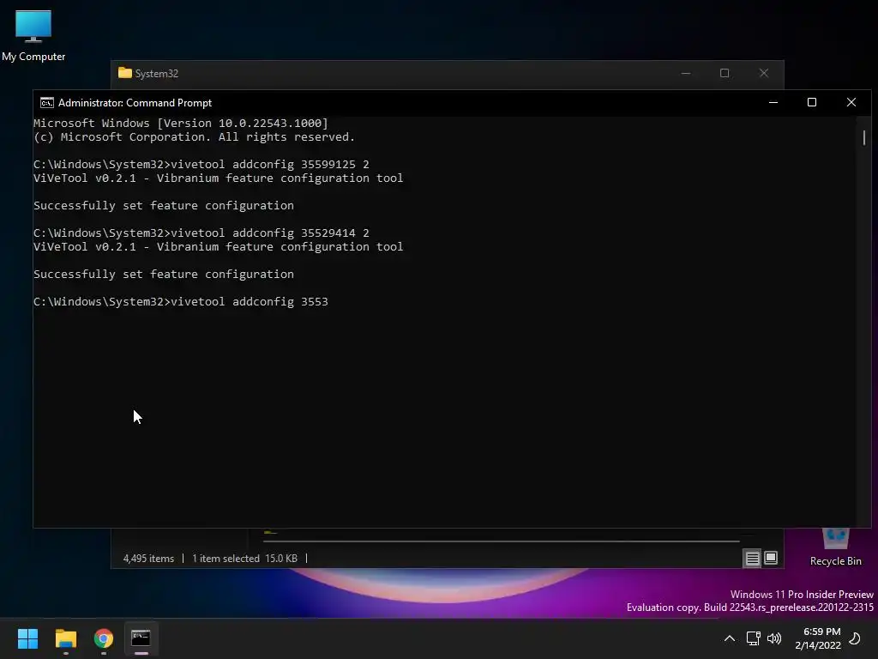The image size is (878, 659).
Task: Click the 'vivetool addconfig 35529414 2' line
Action: (270, 233)
